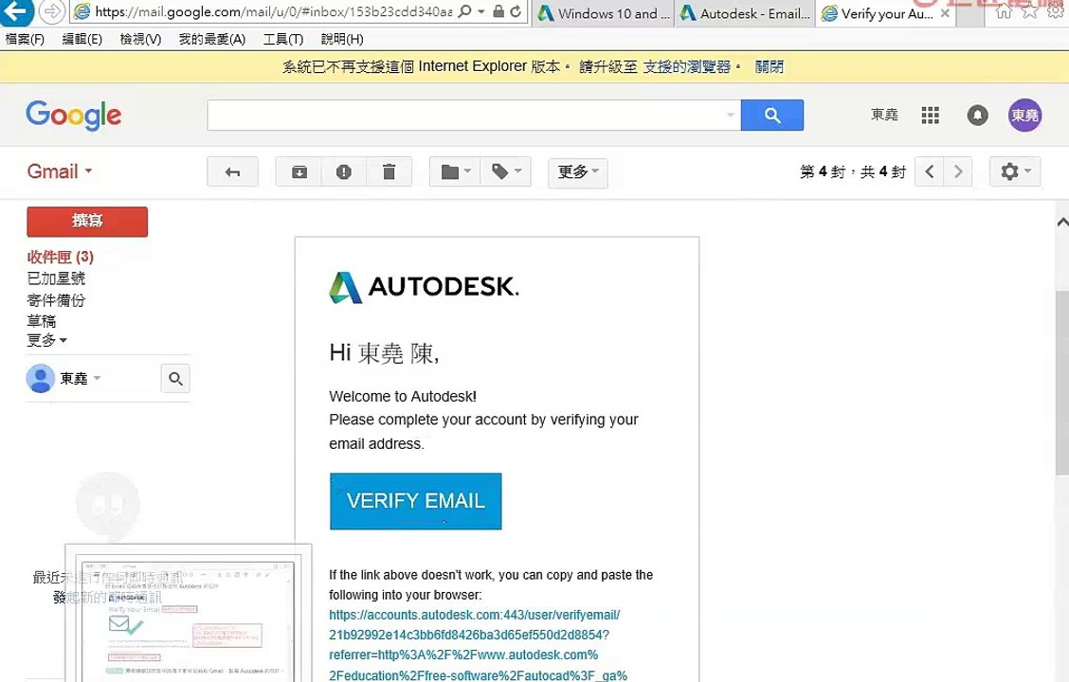
Task: Expand the 更多 sidebar labels list
Action: (46, 340)
